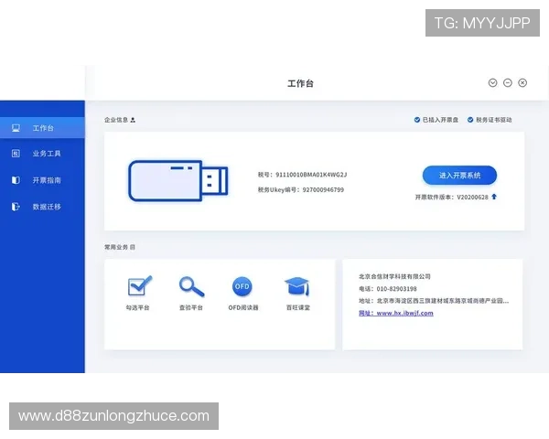Click the 开票软件版本 V20200628 text
This screenshot has height=439, width=549.
coord(451,198)
